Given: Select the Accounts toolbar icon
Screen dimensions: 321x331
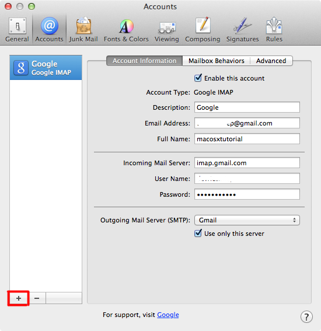Looking at the screenshot, I should pyautogui.click(x=50, y=30).
